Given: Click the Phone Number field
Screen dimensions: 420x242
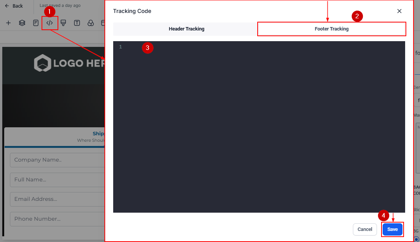Looking at the screenshot, I should click(57, 219).
